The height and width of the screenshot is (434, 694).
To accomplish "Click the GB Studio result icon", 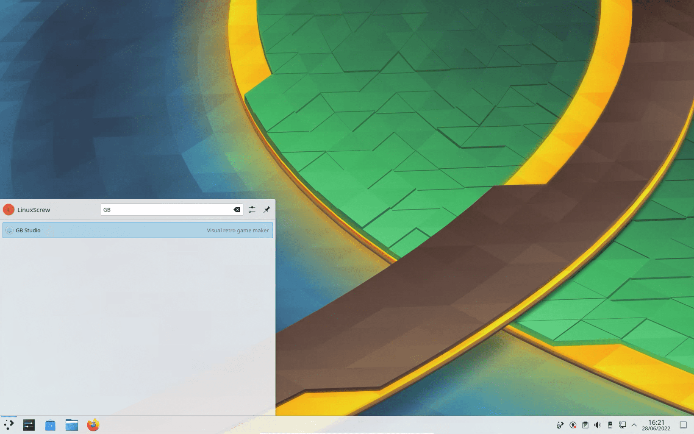I will click(x=9, y=230).
